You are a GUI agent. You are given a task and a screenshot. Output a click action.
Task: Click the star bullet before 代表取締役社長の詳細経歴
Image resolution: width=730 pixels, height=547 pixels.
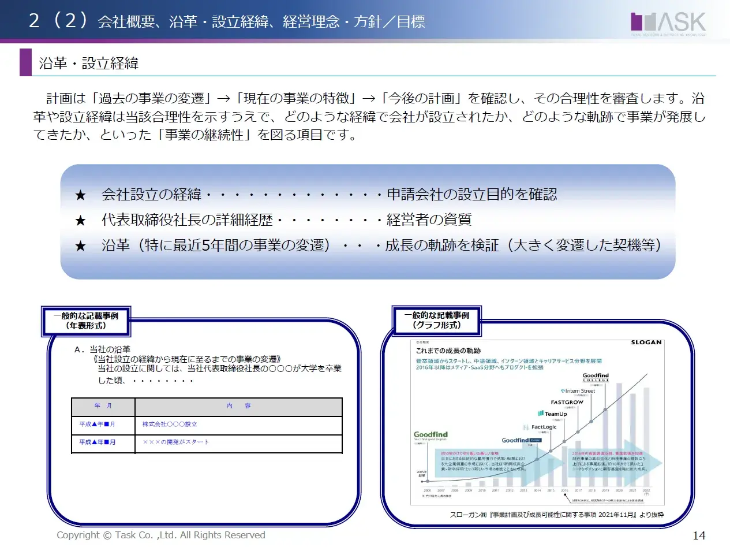coord(80,220)
